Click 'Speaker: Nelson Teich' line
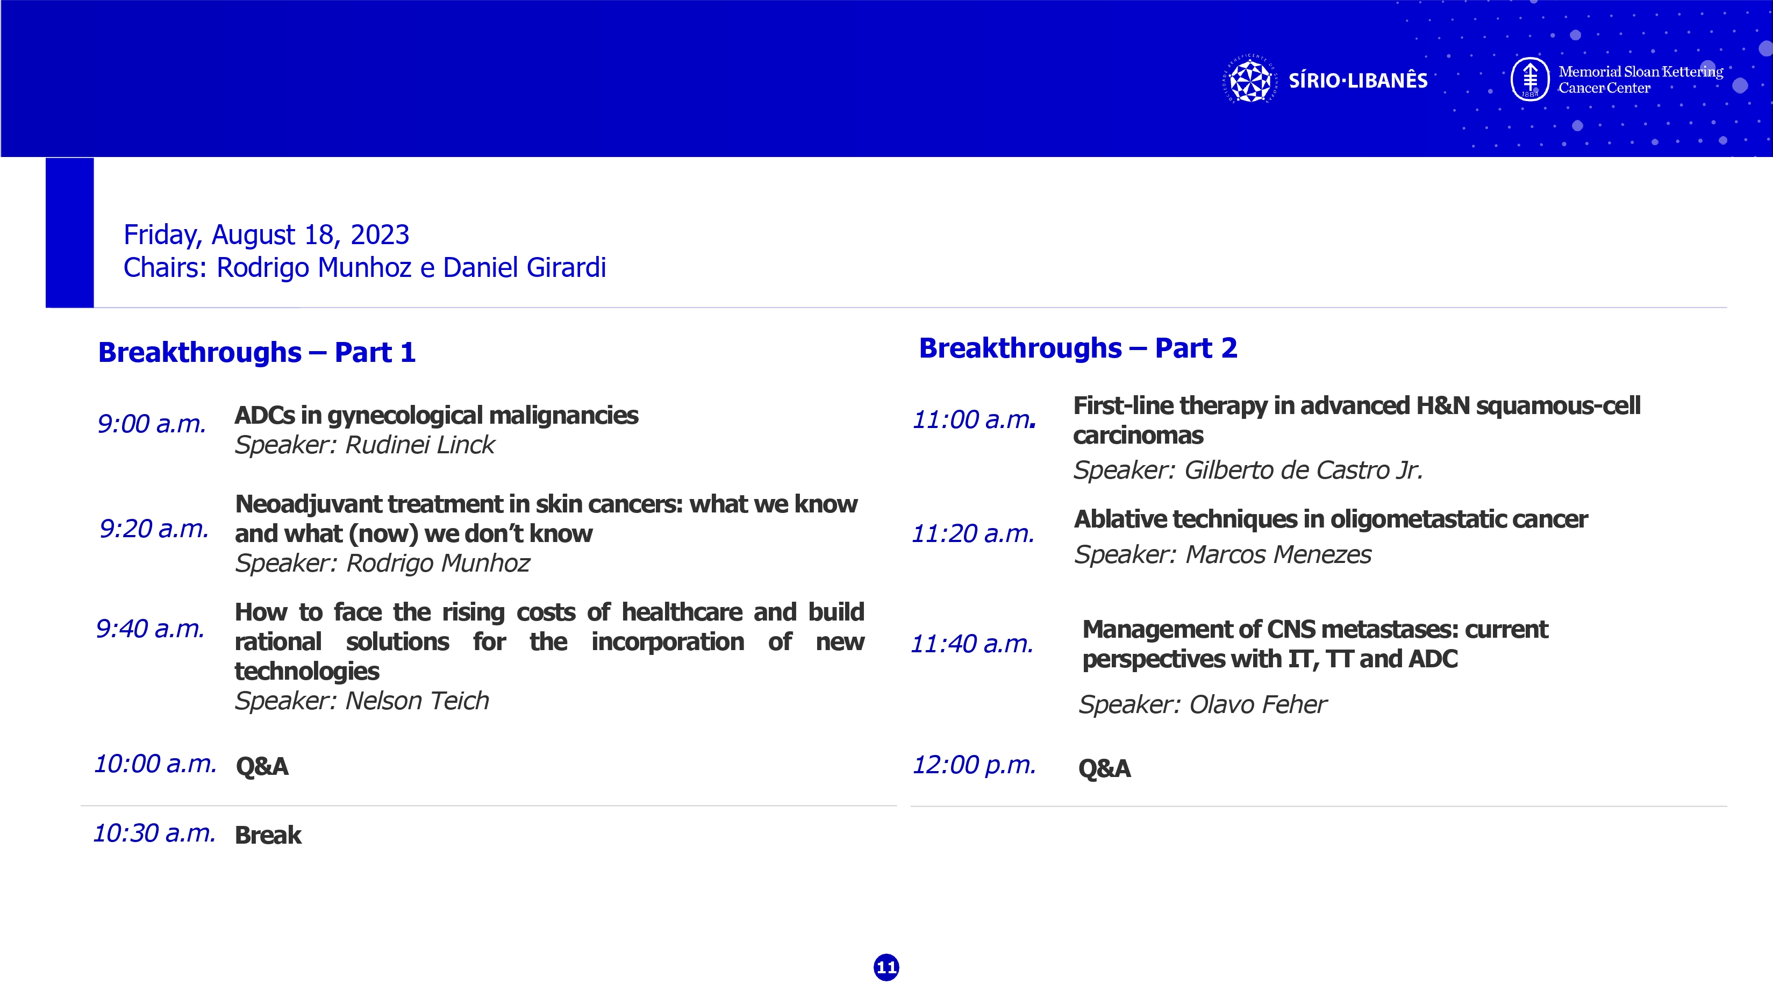Viewport: 1773px width, 998px height. [362, 701]
